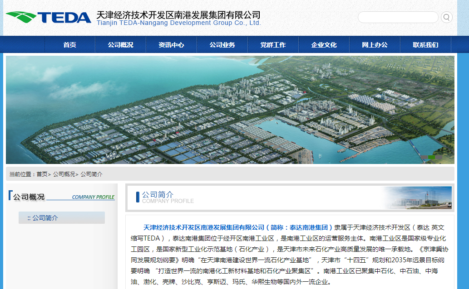Select the 企业文化 navigation item
Viewport: 469px width, 289px height.
click(324, 45)
